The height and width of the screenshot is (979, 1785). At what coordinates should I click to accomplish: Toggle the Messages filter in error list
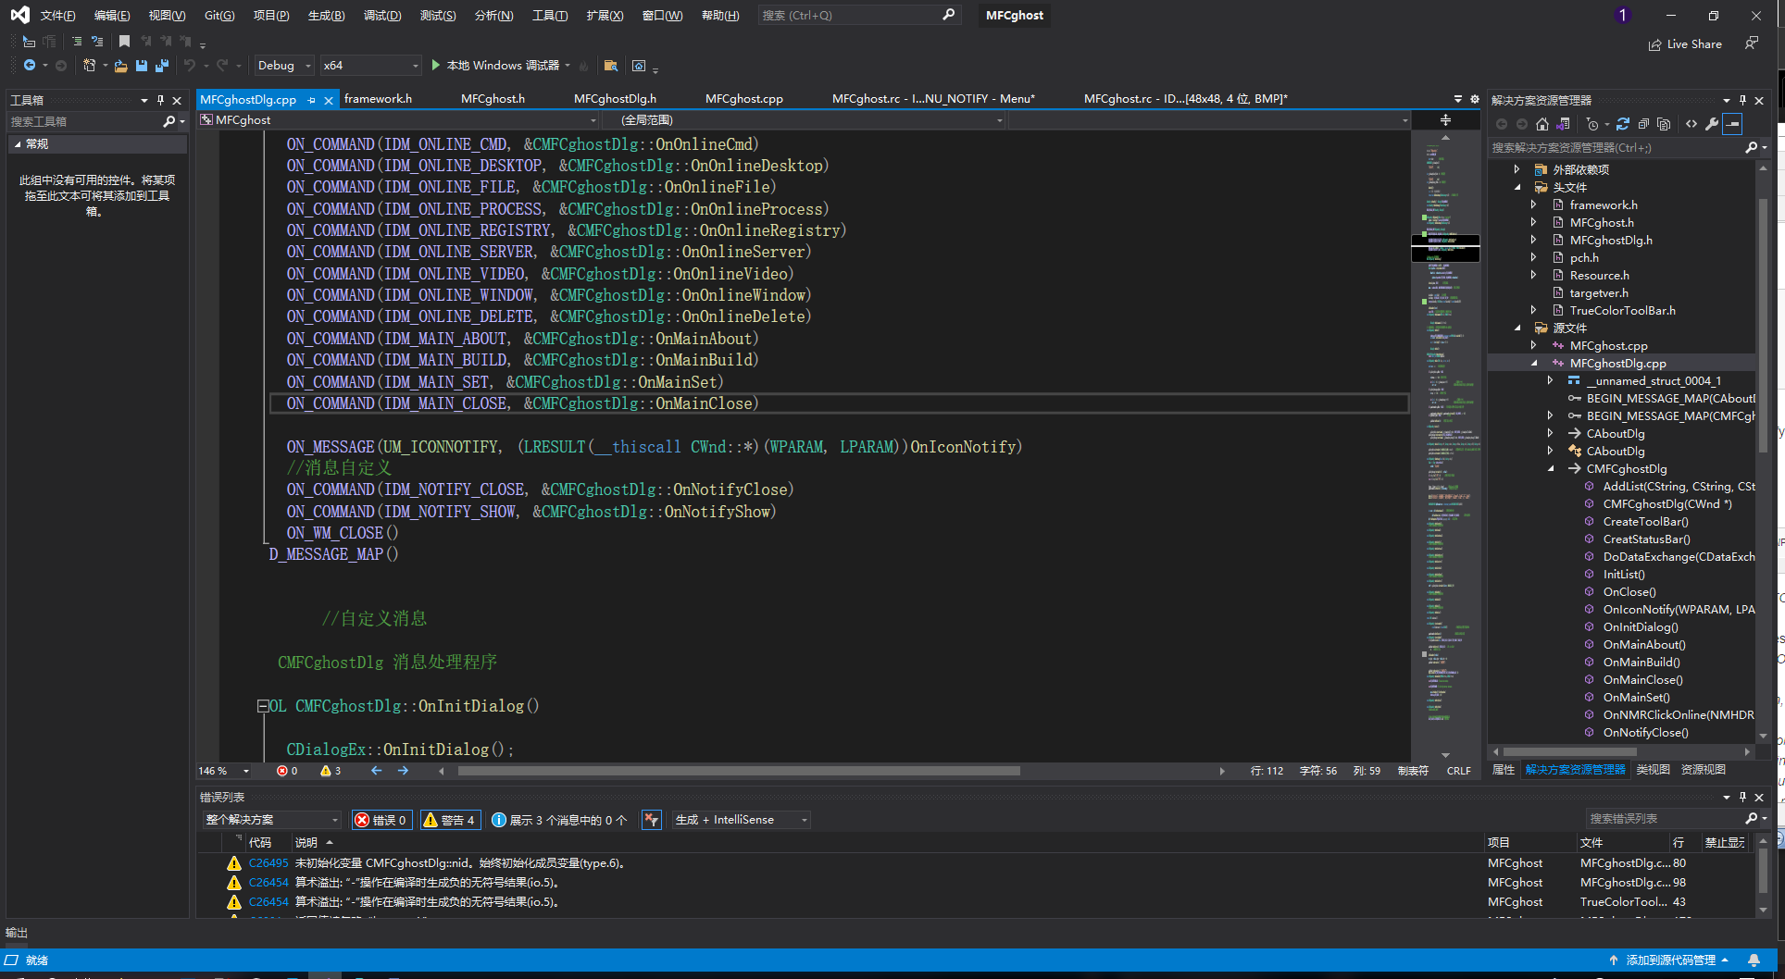point(559,820)
